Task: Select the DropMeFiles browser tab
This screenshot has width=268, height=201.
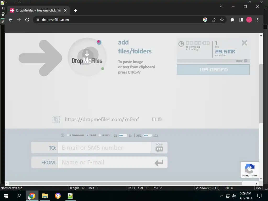Action: (x=38, y=10)
